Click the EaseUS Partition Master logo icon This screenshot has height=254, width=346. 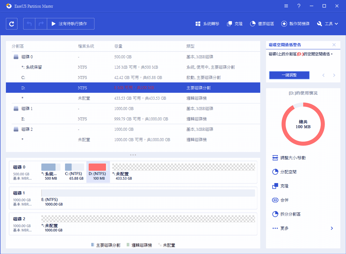(x=9, y=6)
